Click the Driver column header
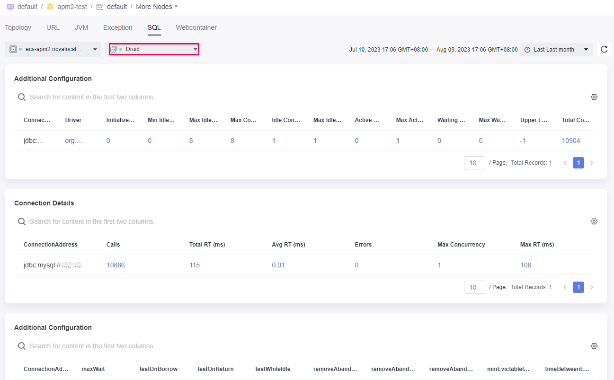 coord(73,120)
